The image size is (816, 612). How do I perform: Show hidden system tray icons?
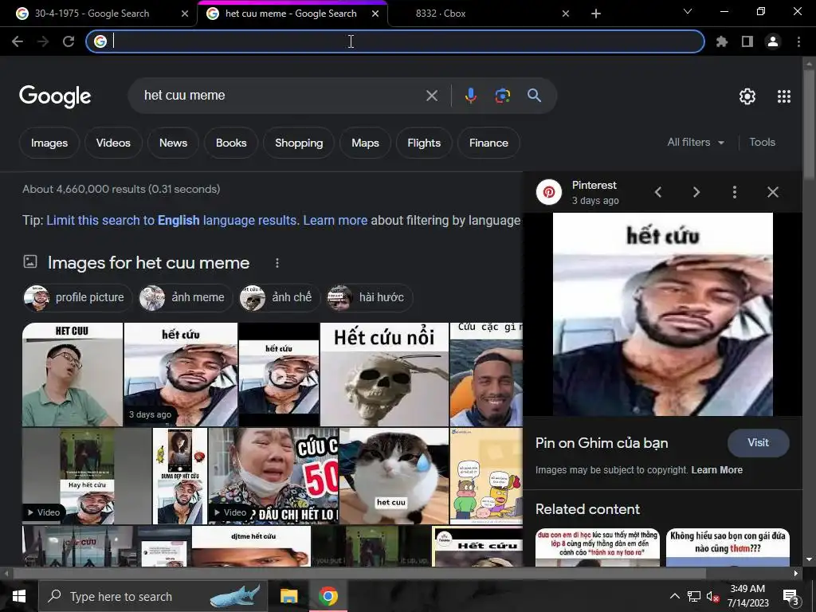tap(674, 596)
